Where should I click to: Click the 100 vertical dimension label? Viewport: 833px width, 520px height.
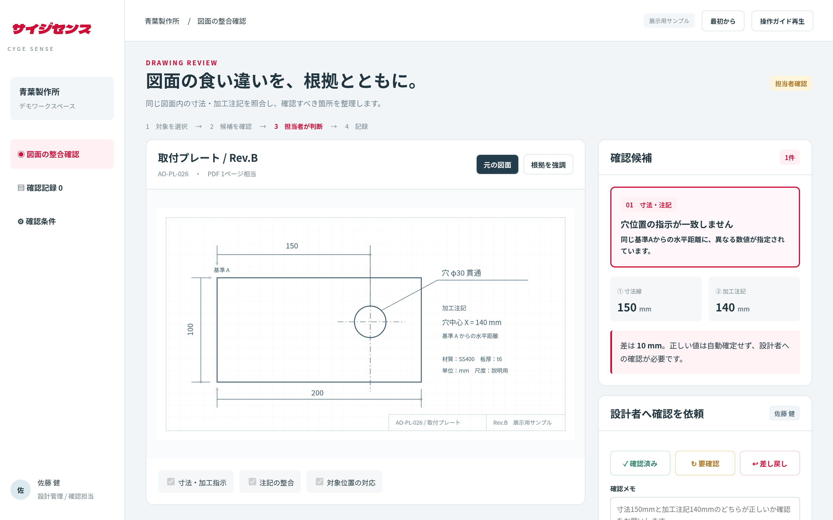pos(190,329)
